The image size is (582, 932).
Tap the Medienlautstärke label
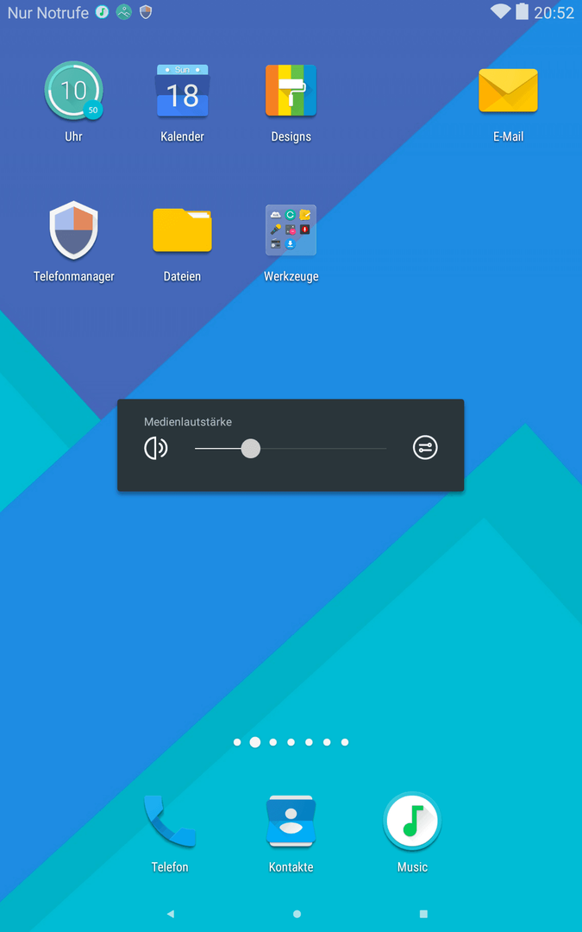tap(188, 421)
